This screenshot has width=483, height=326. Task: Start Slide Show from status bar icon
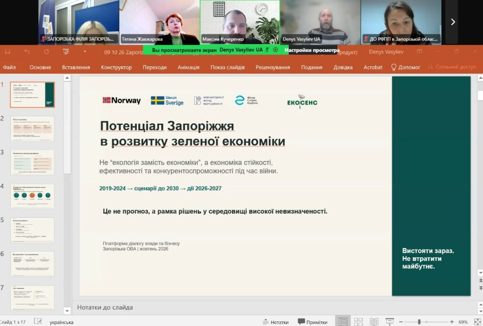point(389,322)
